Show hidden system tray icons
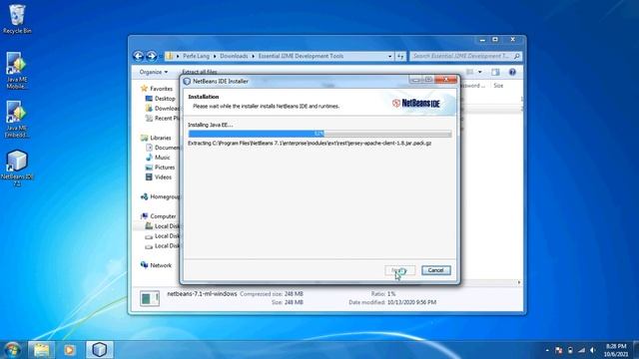The image size is (639, 359). [547, 350]
